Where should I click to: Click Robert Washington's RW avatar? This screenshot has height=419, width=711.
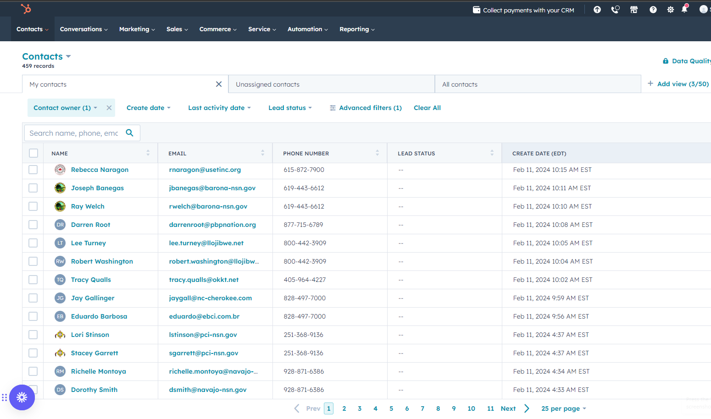[x=60, y=261]
